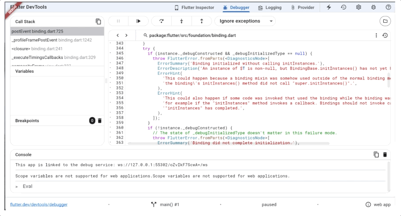
Task: Open the flutter.dev/devtools/debugger link
Action: tap(39, 204)
